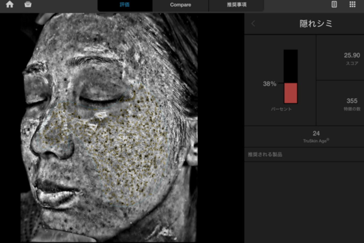Click the TruSkin Age value 24
Screen dimensions: 364x243
pyautogui.click(x=316, y=133)
